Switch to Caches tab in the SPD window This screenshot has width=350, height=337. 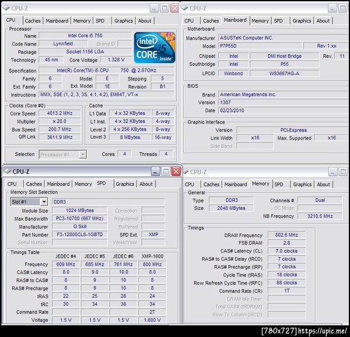34,184
